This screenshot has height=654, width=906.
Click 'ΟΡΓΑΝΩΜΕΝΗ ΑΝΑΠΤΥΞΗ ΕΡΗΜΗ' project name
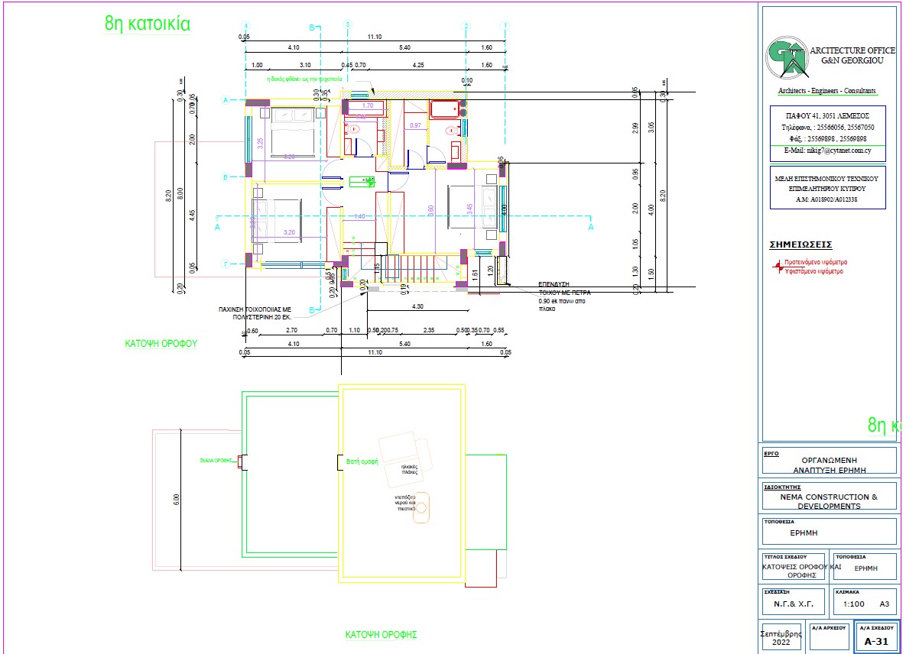click(829, 465)
